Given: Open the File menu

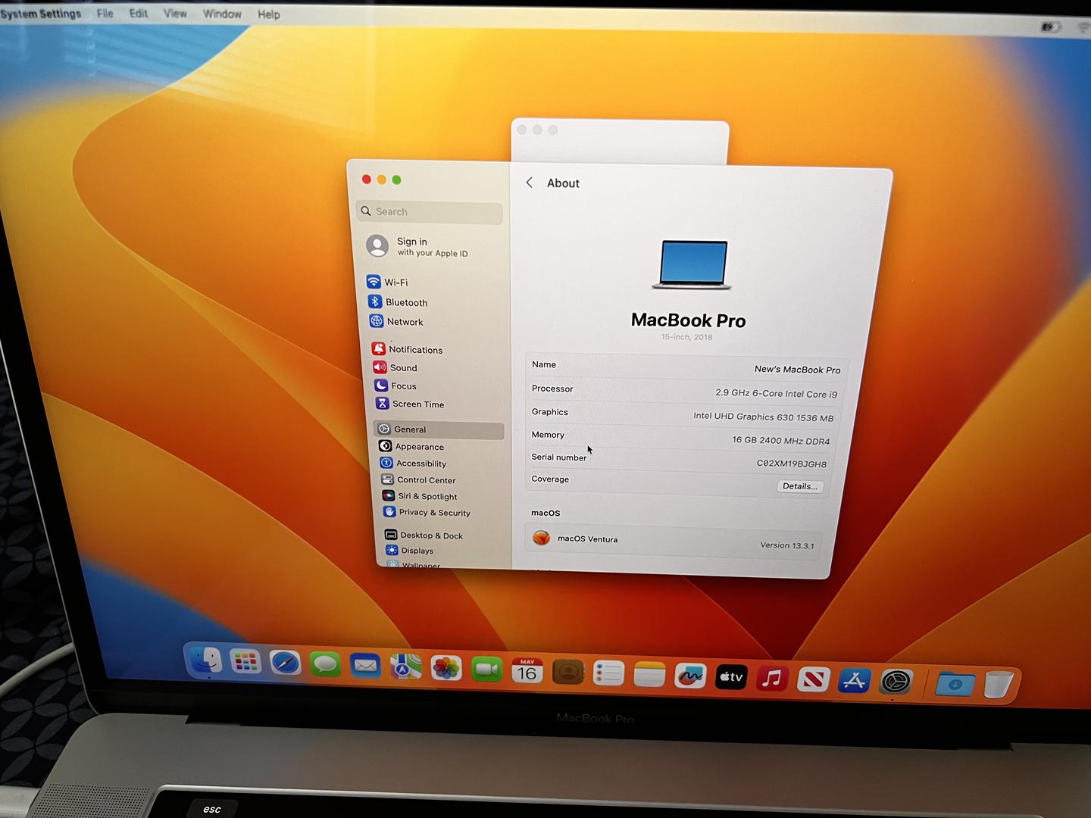Looking at the screenshot, I should [x=105, y=14].
